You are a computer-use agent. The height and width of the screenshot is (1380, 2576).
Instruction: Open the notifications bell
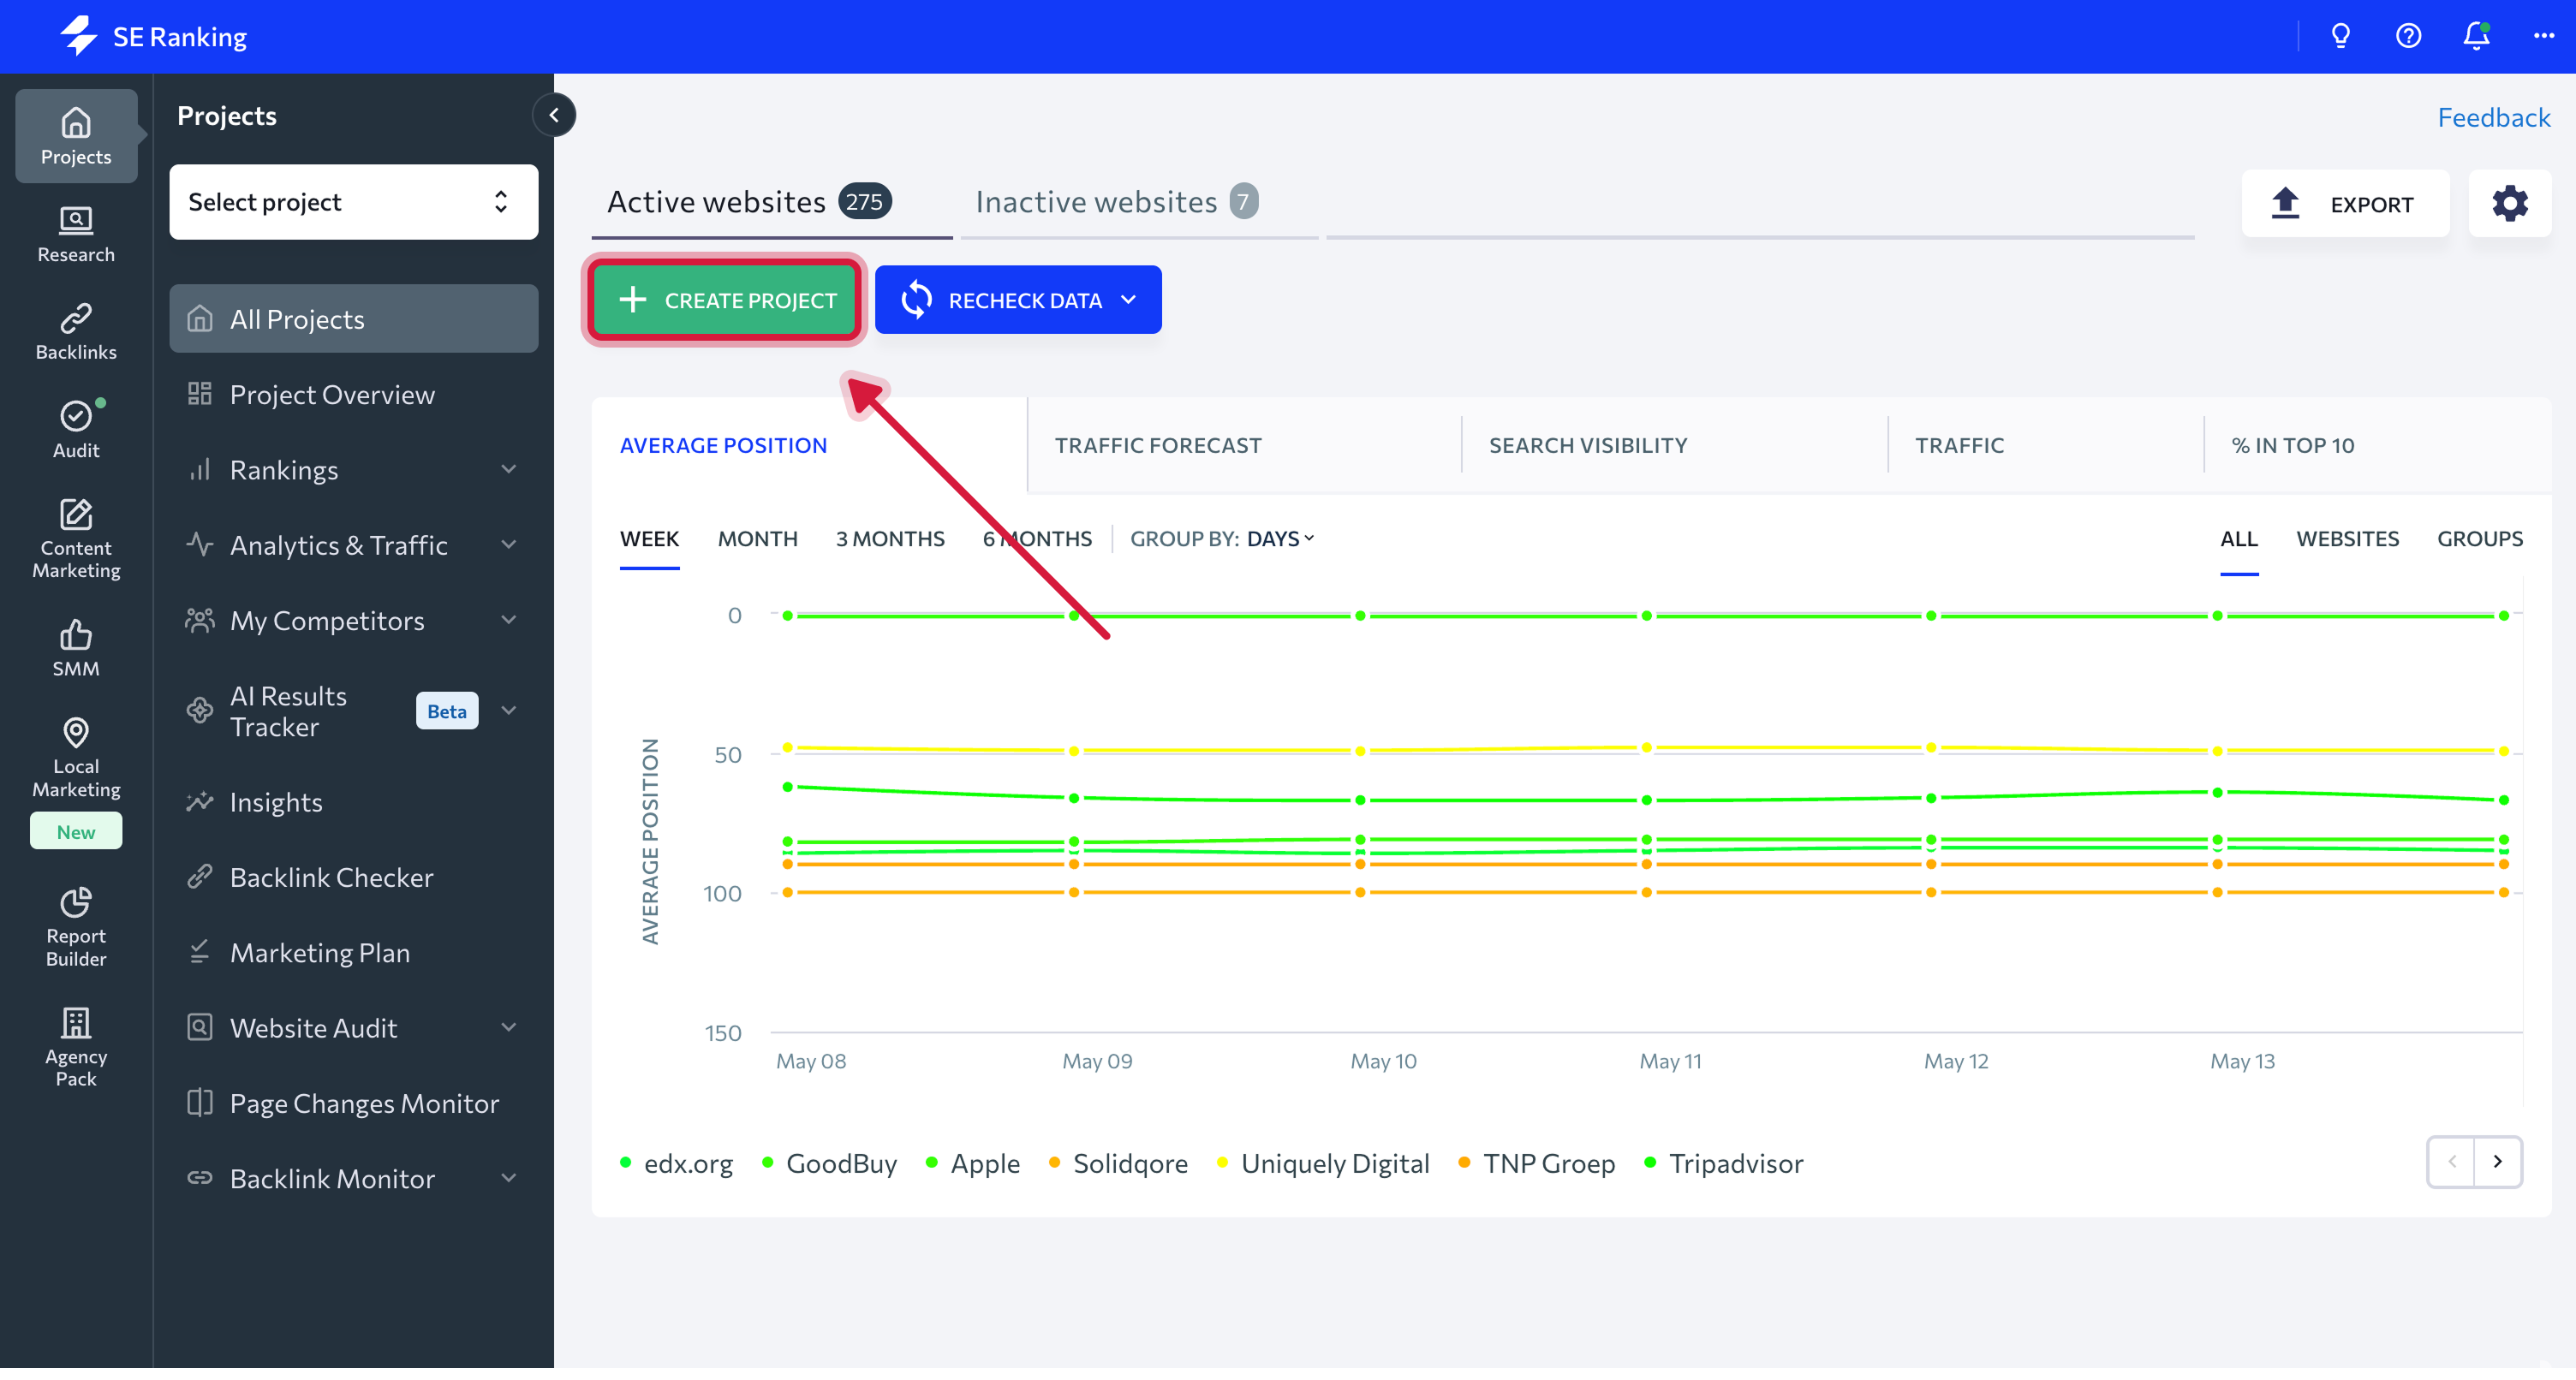[x=2476, y=37]
